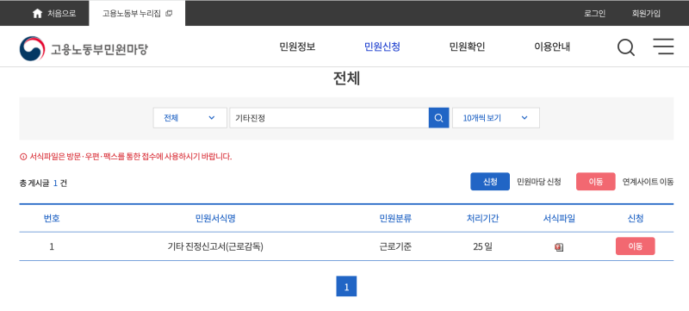Go to page 1 in pagination
689x311 pixels.
pos(346,286)
